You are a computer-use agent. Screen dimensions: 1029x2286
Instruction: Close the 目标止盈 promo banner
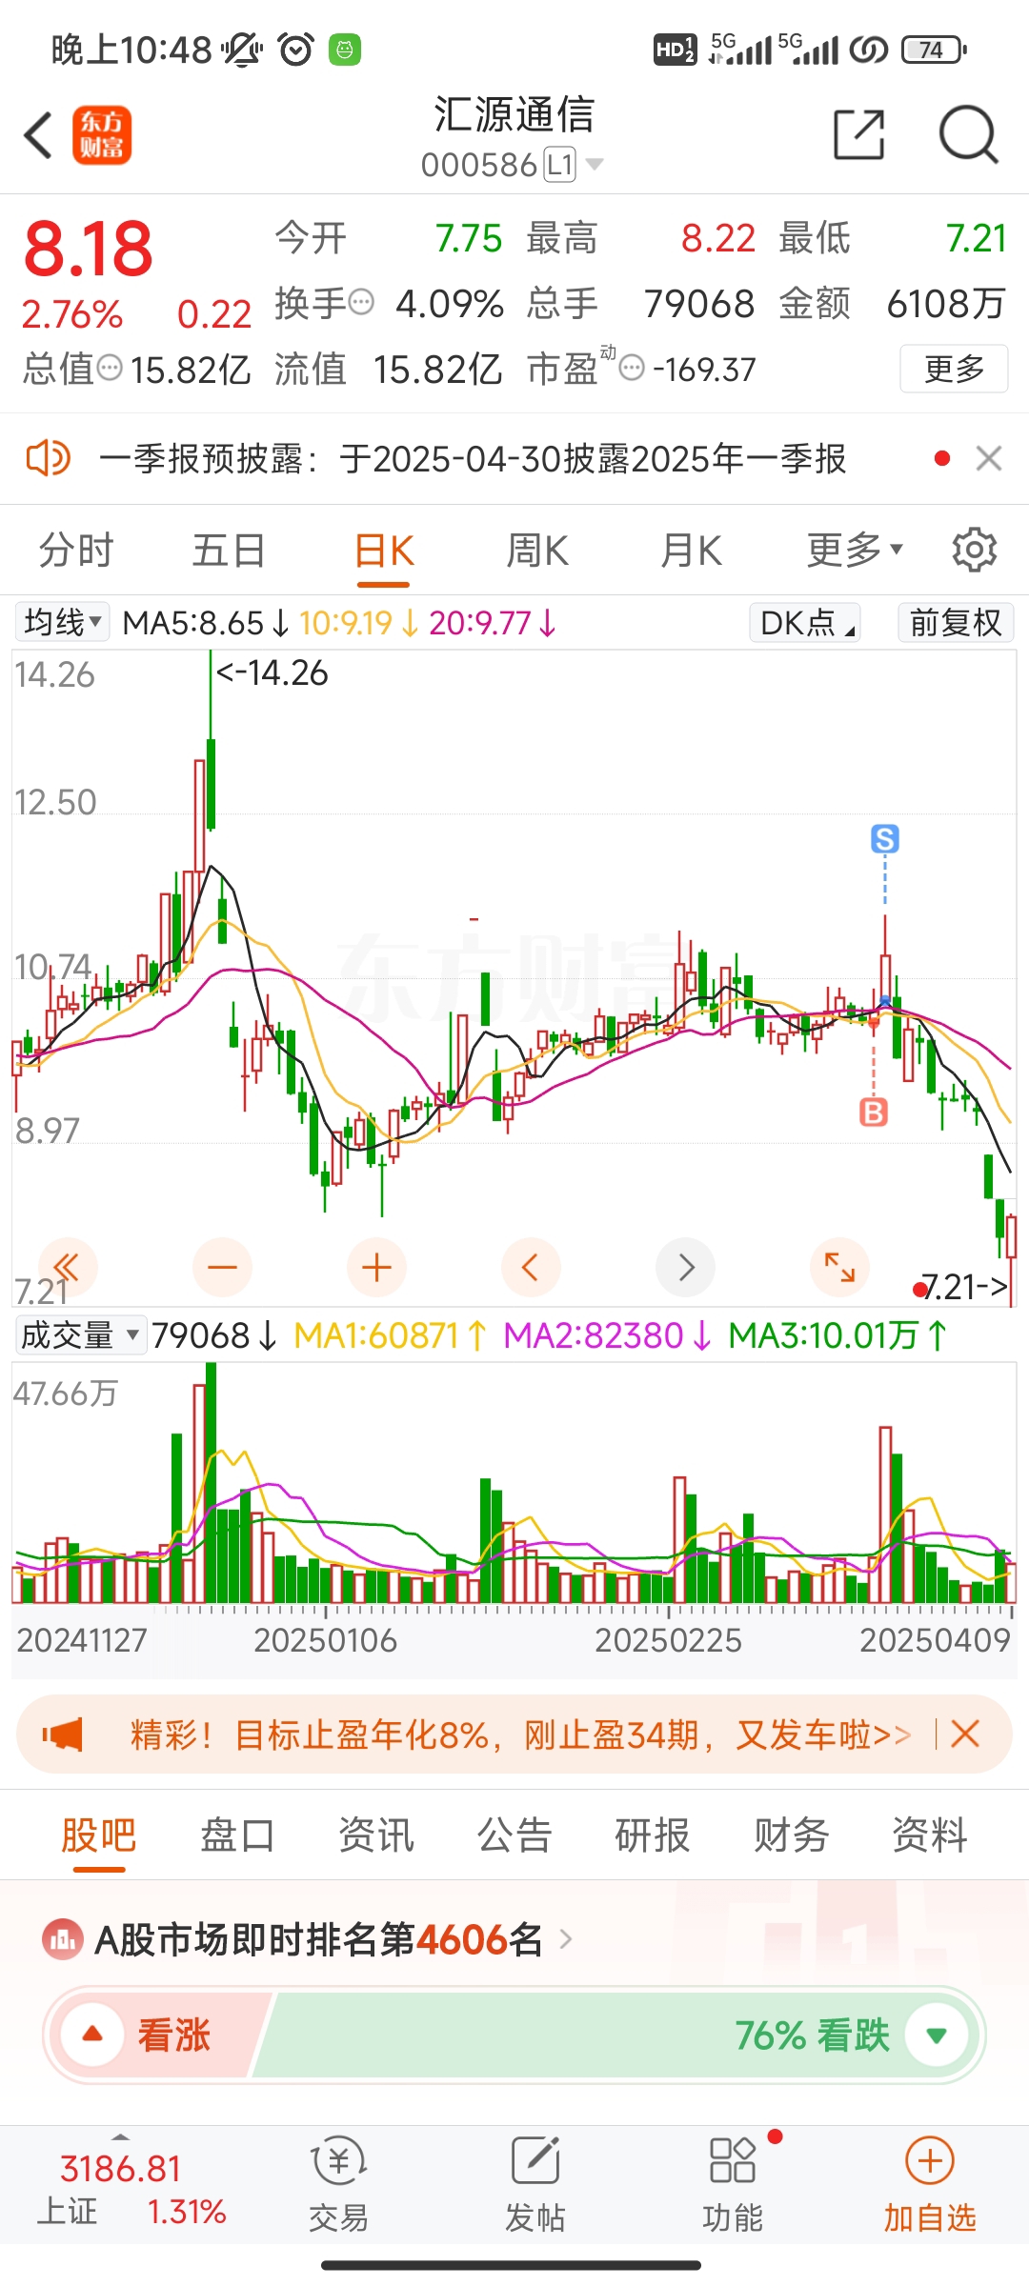click(x=965, y=1734)
